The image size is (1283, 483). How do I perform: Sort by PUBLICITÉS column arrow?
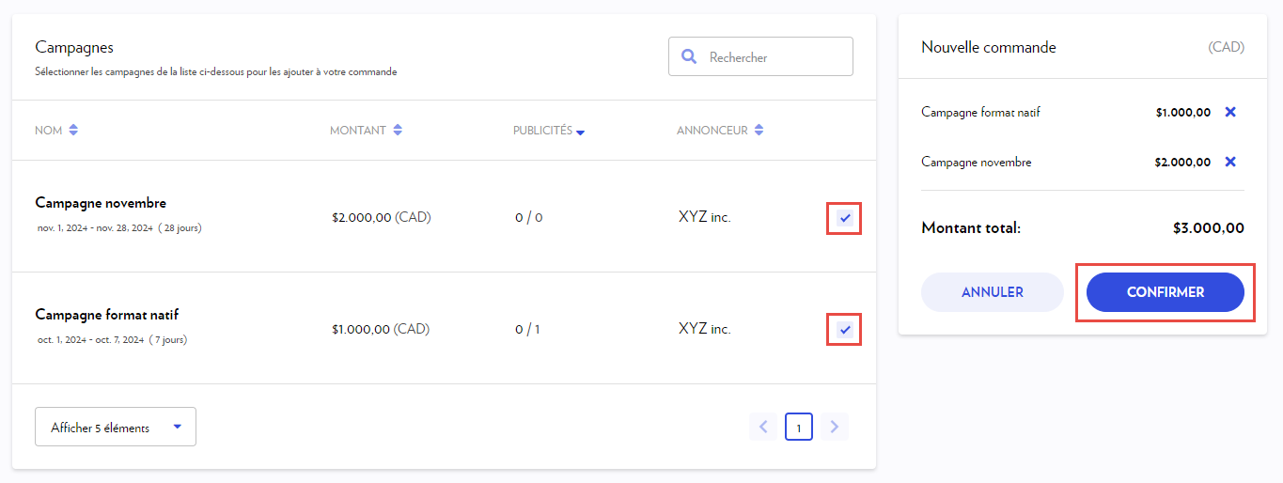(x=580, y=132)
